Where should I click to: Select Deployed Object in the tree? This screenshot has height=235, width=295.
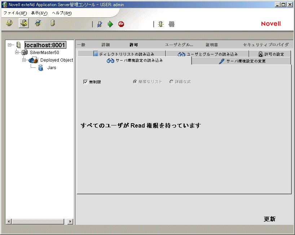[57, 60]
